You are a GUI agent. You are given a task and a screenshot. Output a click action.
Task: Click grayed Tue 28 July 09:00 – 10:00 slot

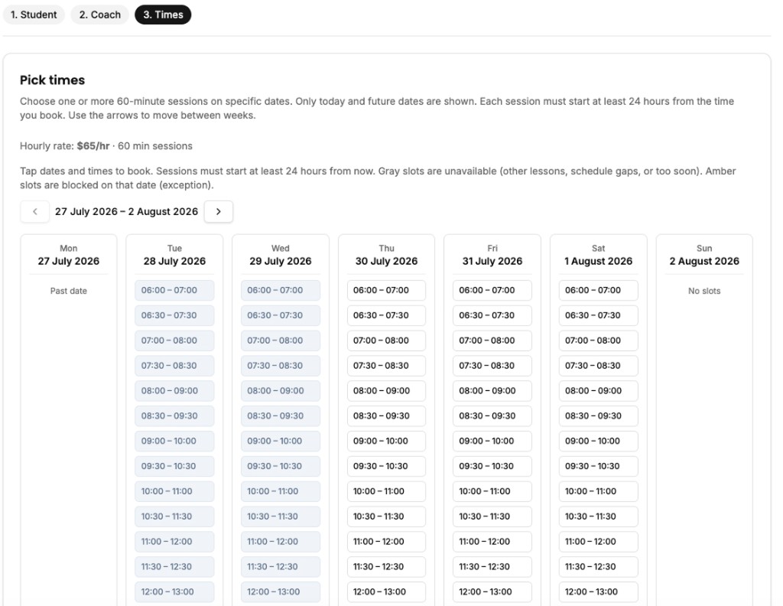click(x=174, y=441)
